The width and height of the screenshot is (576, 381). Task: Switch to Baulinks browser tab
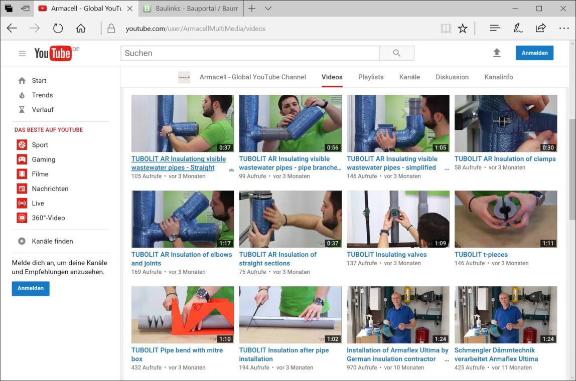[191, 8]
